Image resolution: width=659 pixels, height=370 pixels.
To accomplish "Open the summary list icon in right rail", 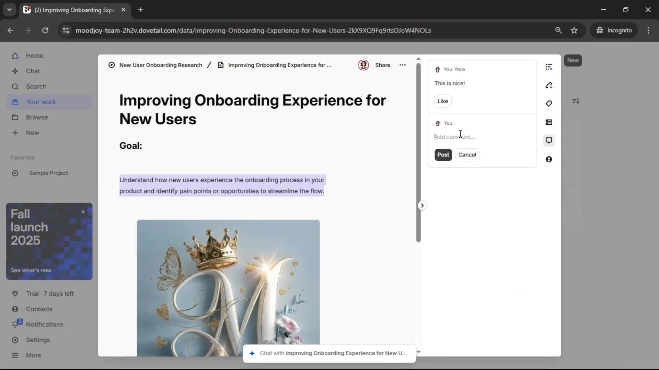I will (548, 67).
